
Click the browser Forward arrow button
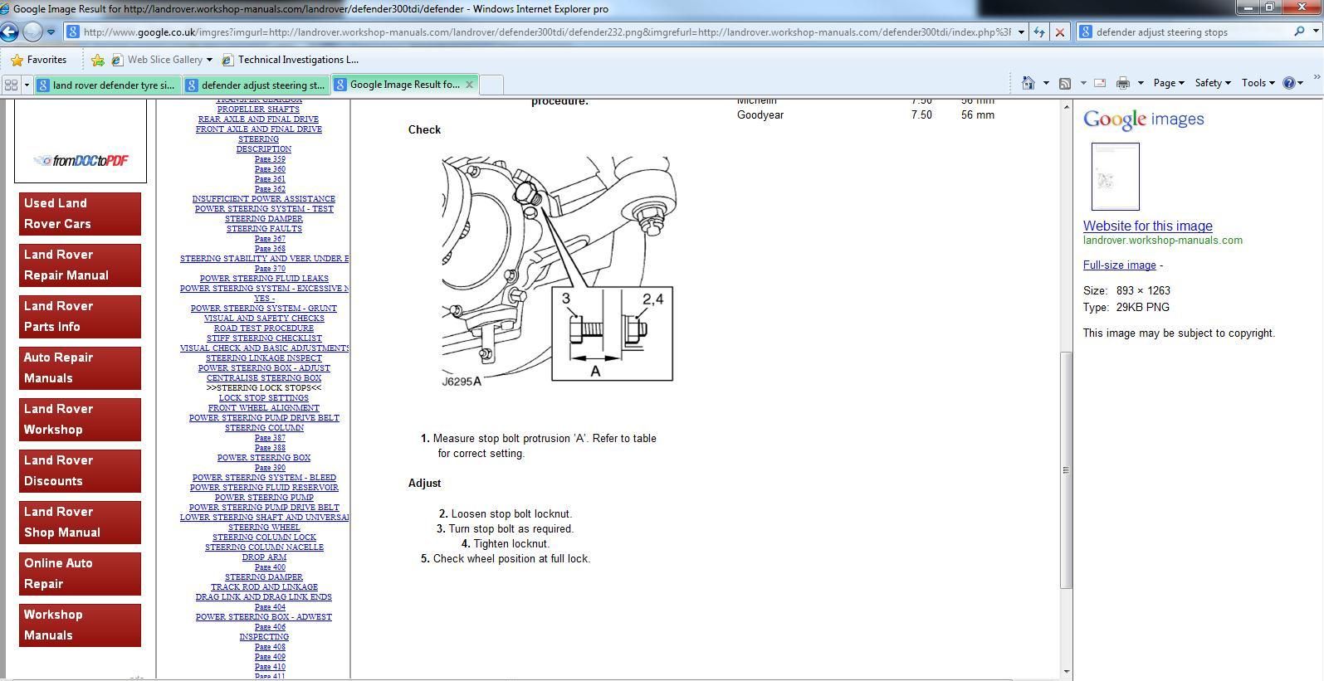pyautogui.click(x=32, y=32)
